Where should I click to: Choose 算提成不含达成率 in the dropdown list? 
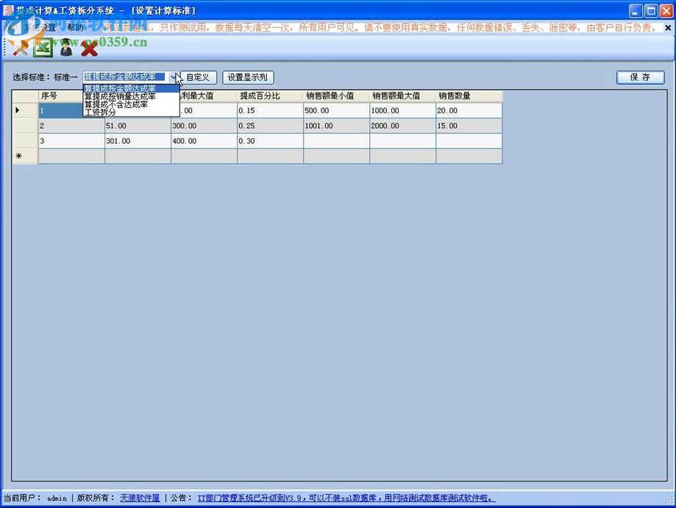coord(131,104)
